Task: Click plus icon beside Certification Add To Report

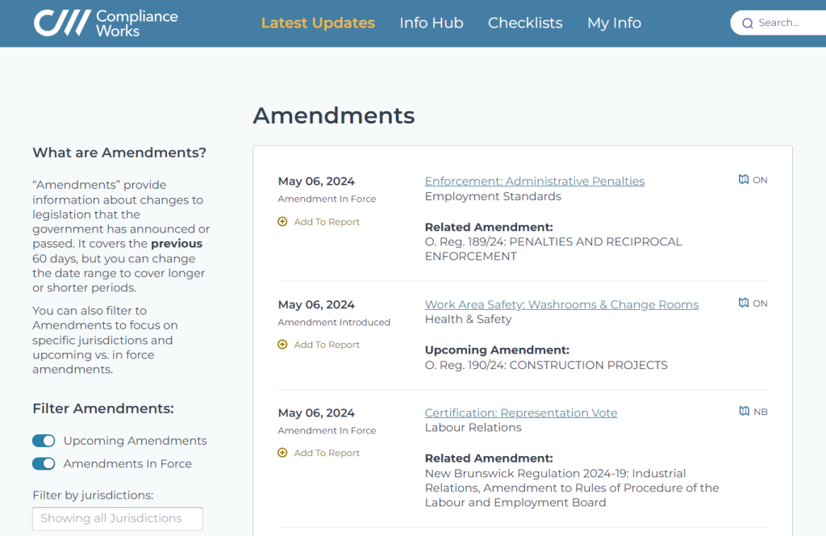Action: [282, 453]
